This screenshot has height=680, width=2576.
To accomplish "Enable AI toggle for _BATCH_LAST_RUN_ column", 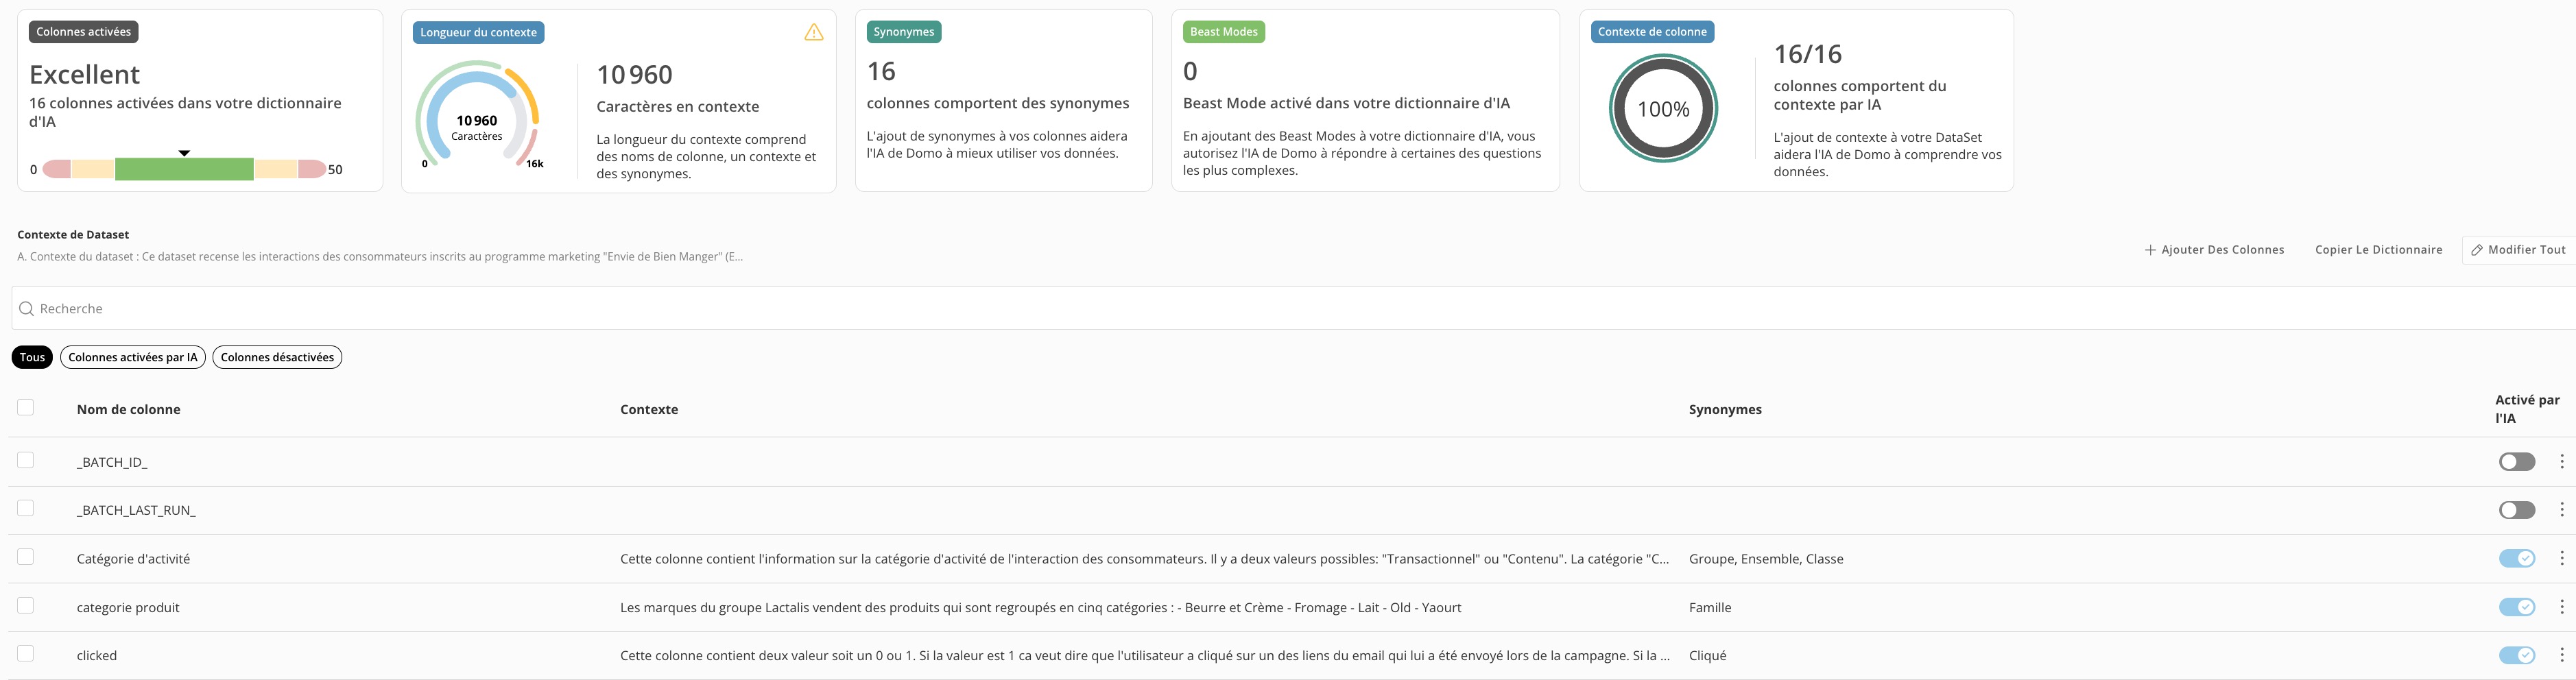I will click(2516, 510).
